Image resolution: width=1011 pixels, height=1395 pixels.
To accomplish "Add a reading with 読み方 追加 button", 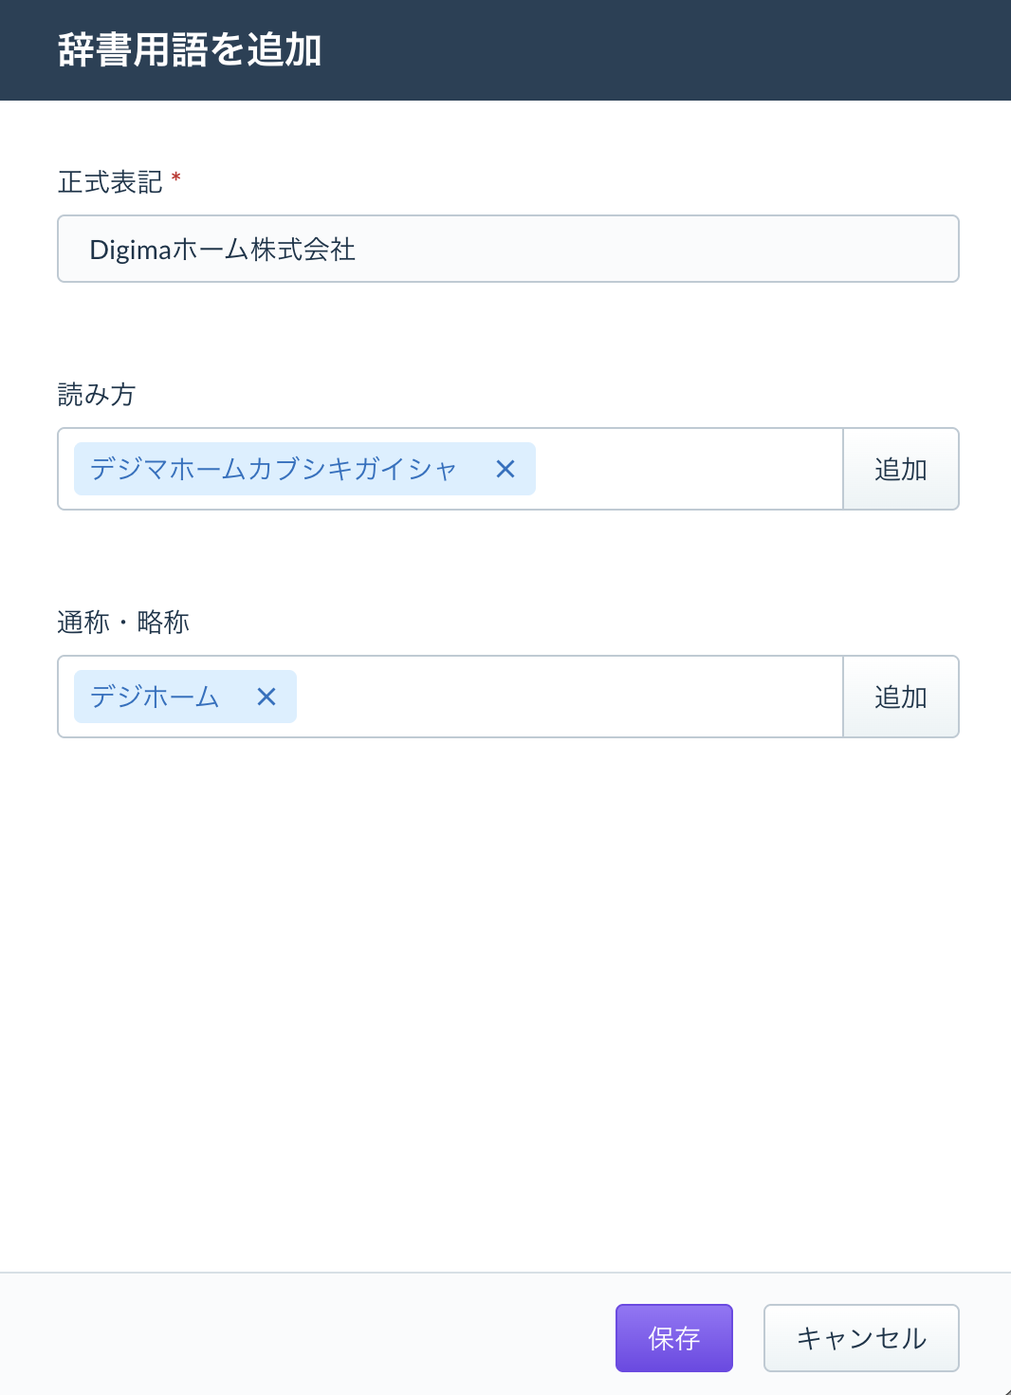I will 901,469.
